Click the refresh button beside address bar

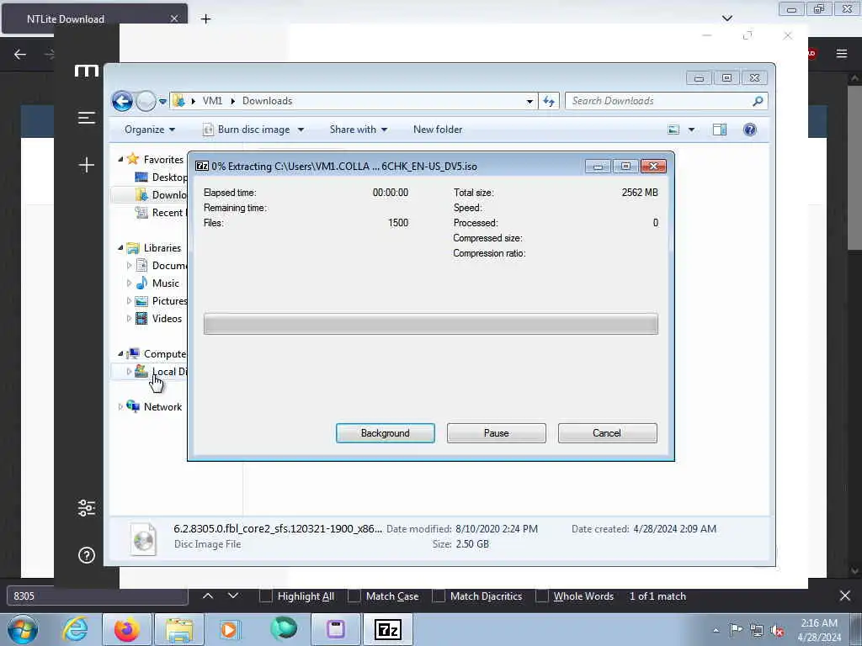(x=549, y=101)
